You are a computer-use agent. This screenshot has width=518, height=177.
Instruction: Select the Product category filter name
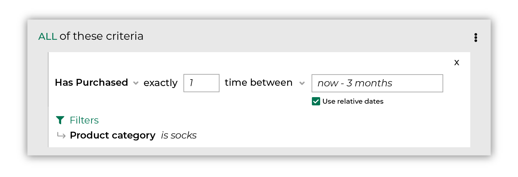[112, 135]
